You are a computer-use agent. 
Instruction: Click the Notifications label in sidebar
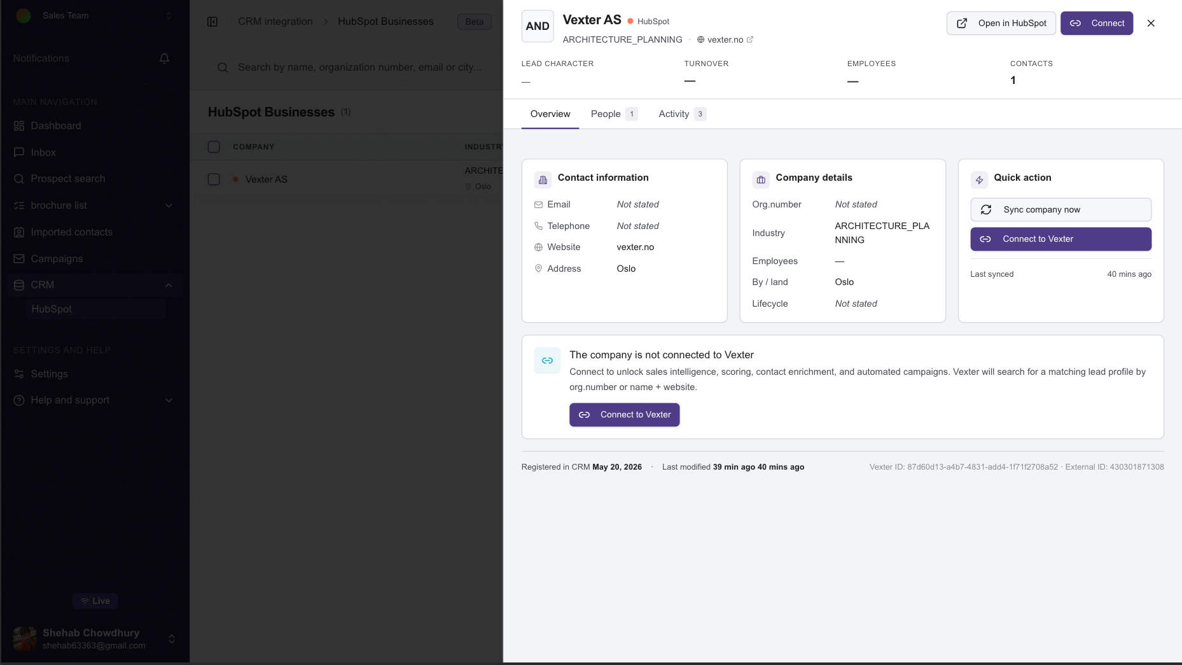point(41,59)
